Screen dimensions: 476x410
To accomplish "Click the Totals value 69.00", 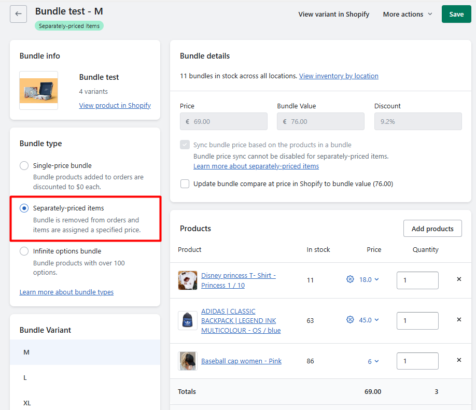I will [x=373, y=391].
